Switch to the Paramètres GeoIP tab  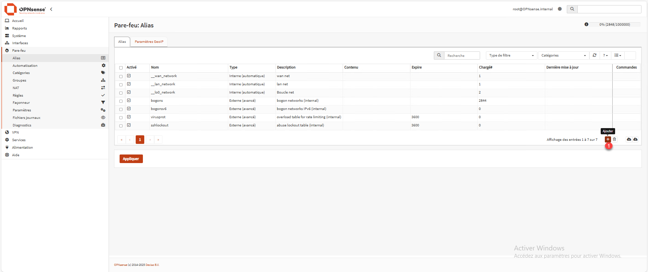(x=149, y=42)
